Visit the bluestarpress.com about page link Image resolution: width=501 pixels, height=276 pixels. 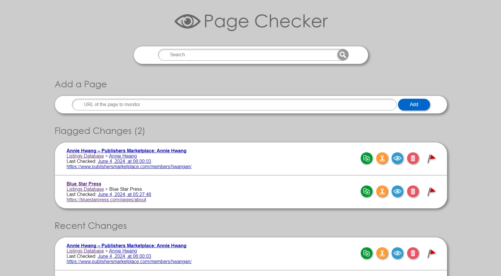tap(106, 200)
